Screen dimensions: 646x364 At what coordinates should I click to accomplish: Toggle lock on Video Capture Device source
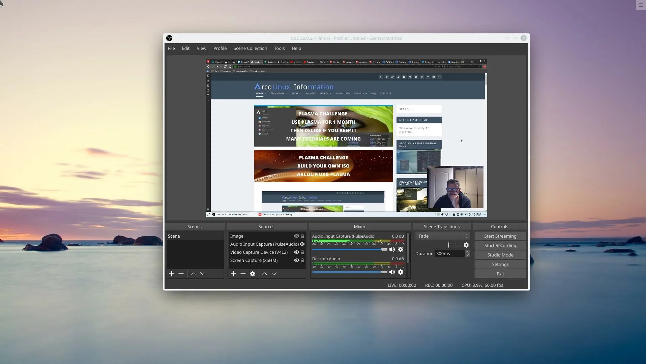(302, 252)
